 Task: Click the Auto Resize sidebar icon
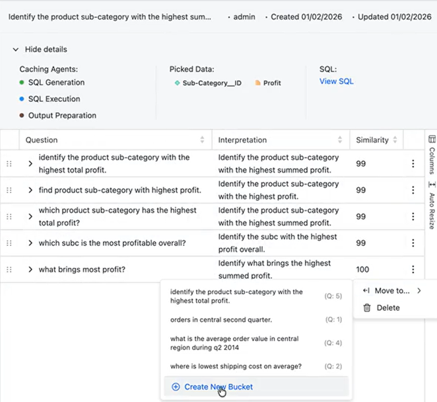point(432,184)
